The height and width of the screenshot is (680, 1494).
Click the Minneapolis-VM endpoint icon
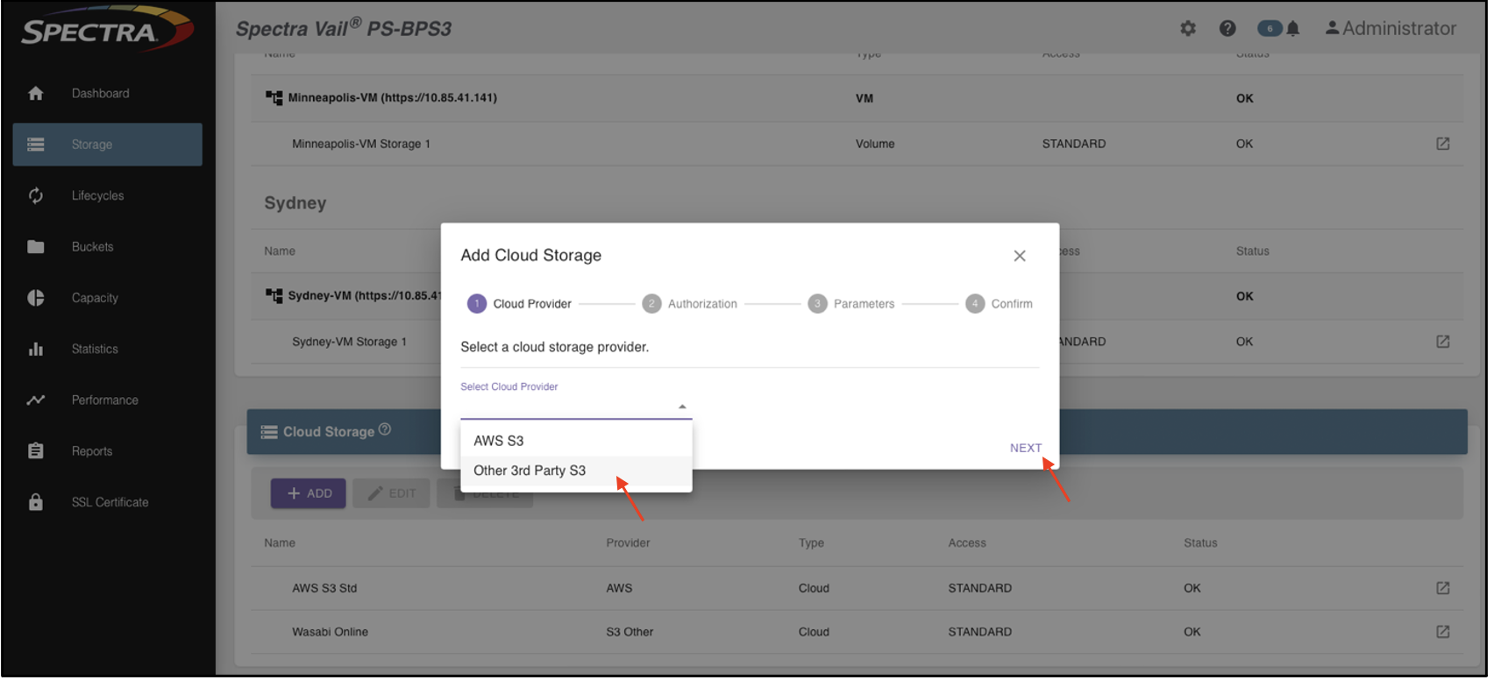coord(274,97)
